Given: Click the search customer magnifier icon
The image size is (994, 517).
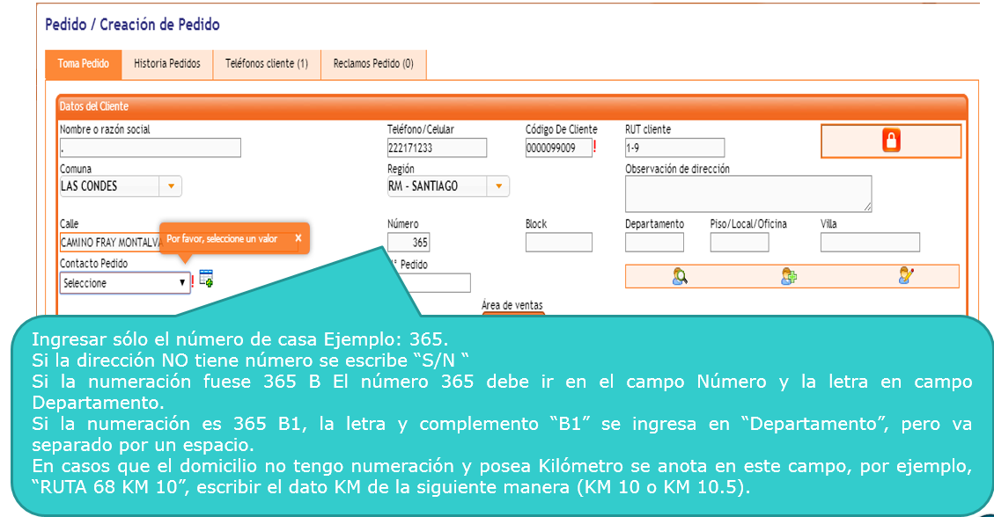Looking at the screenshot, I should click(x=680, y=276).
